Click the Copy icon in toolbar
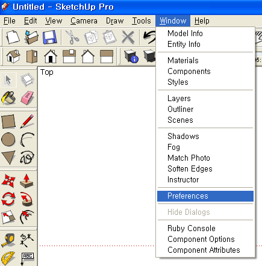Image resolution: width=262 pixels, height=266 pixels. 91,37
